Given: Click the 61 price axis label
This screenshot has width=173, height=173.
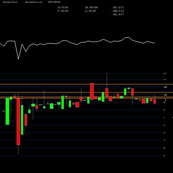Looking at the screenshot, I should point(164,156).
